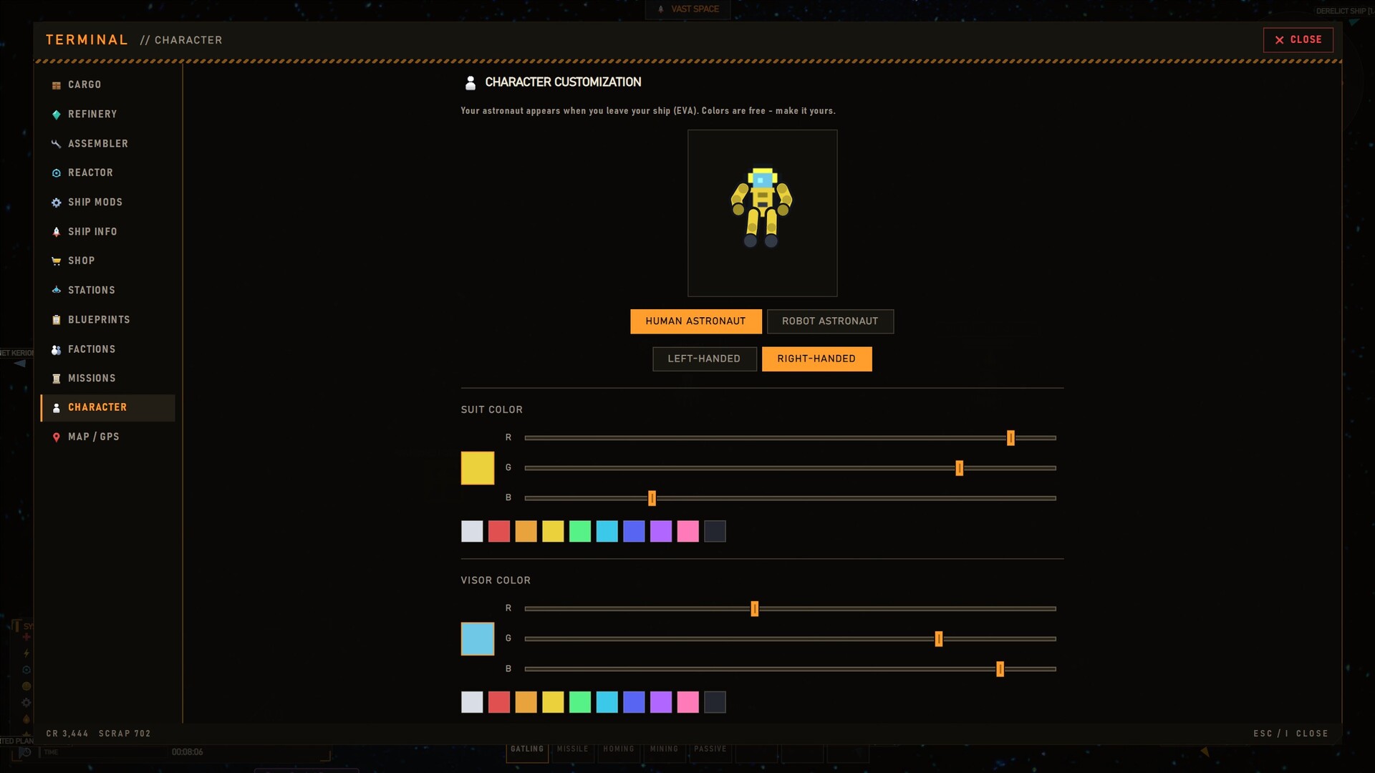This screenshot has height=773, width=1375.
Task: Choose the Human Astronaut option
Action: pyautogui.click(x=695, y=321)
